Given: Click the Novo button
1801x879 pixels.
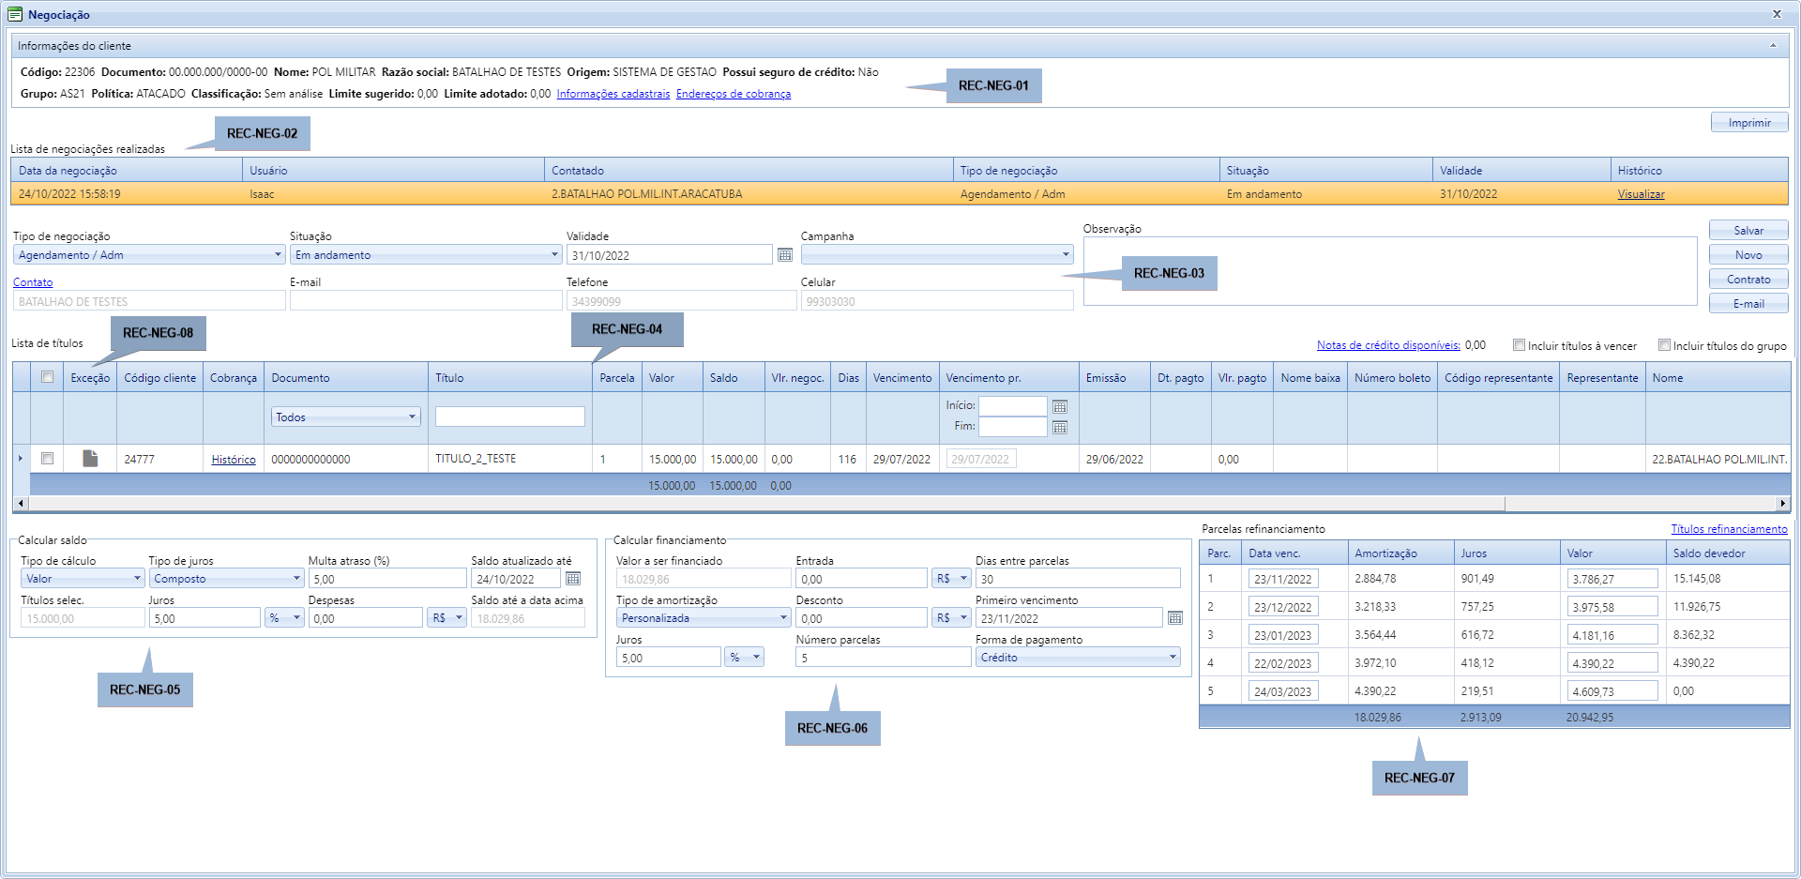Looking at the screenshot, I should pyautogui.click(x=1748, y=255).
